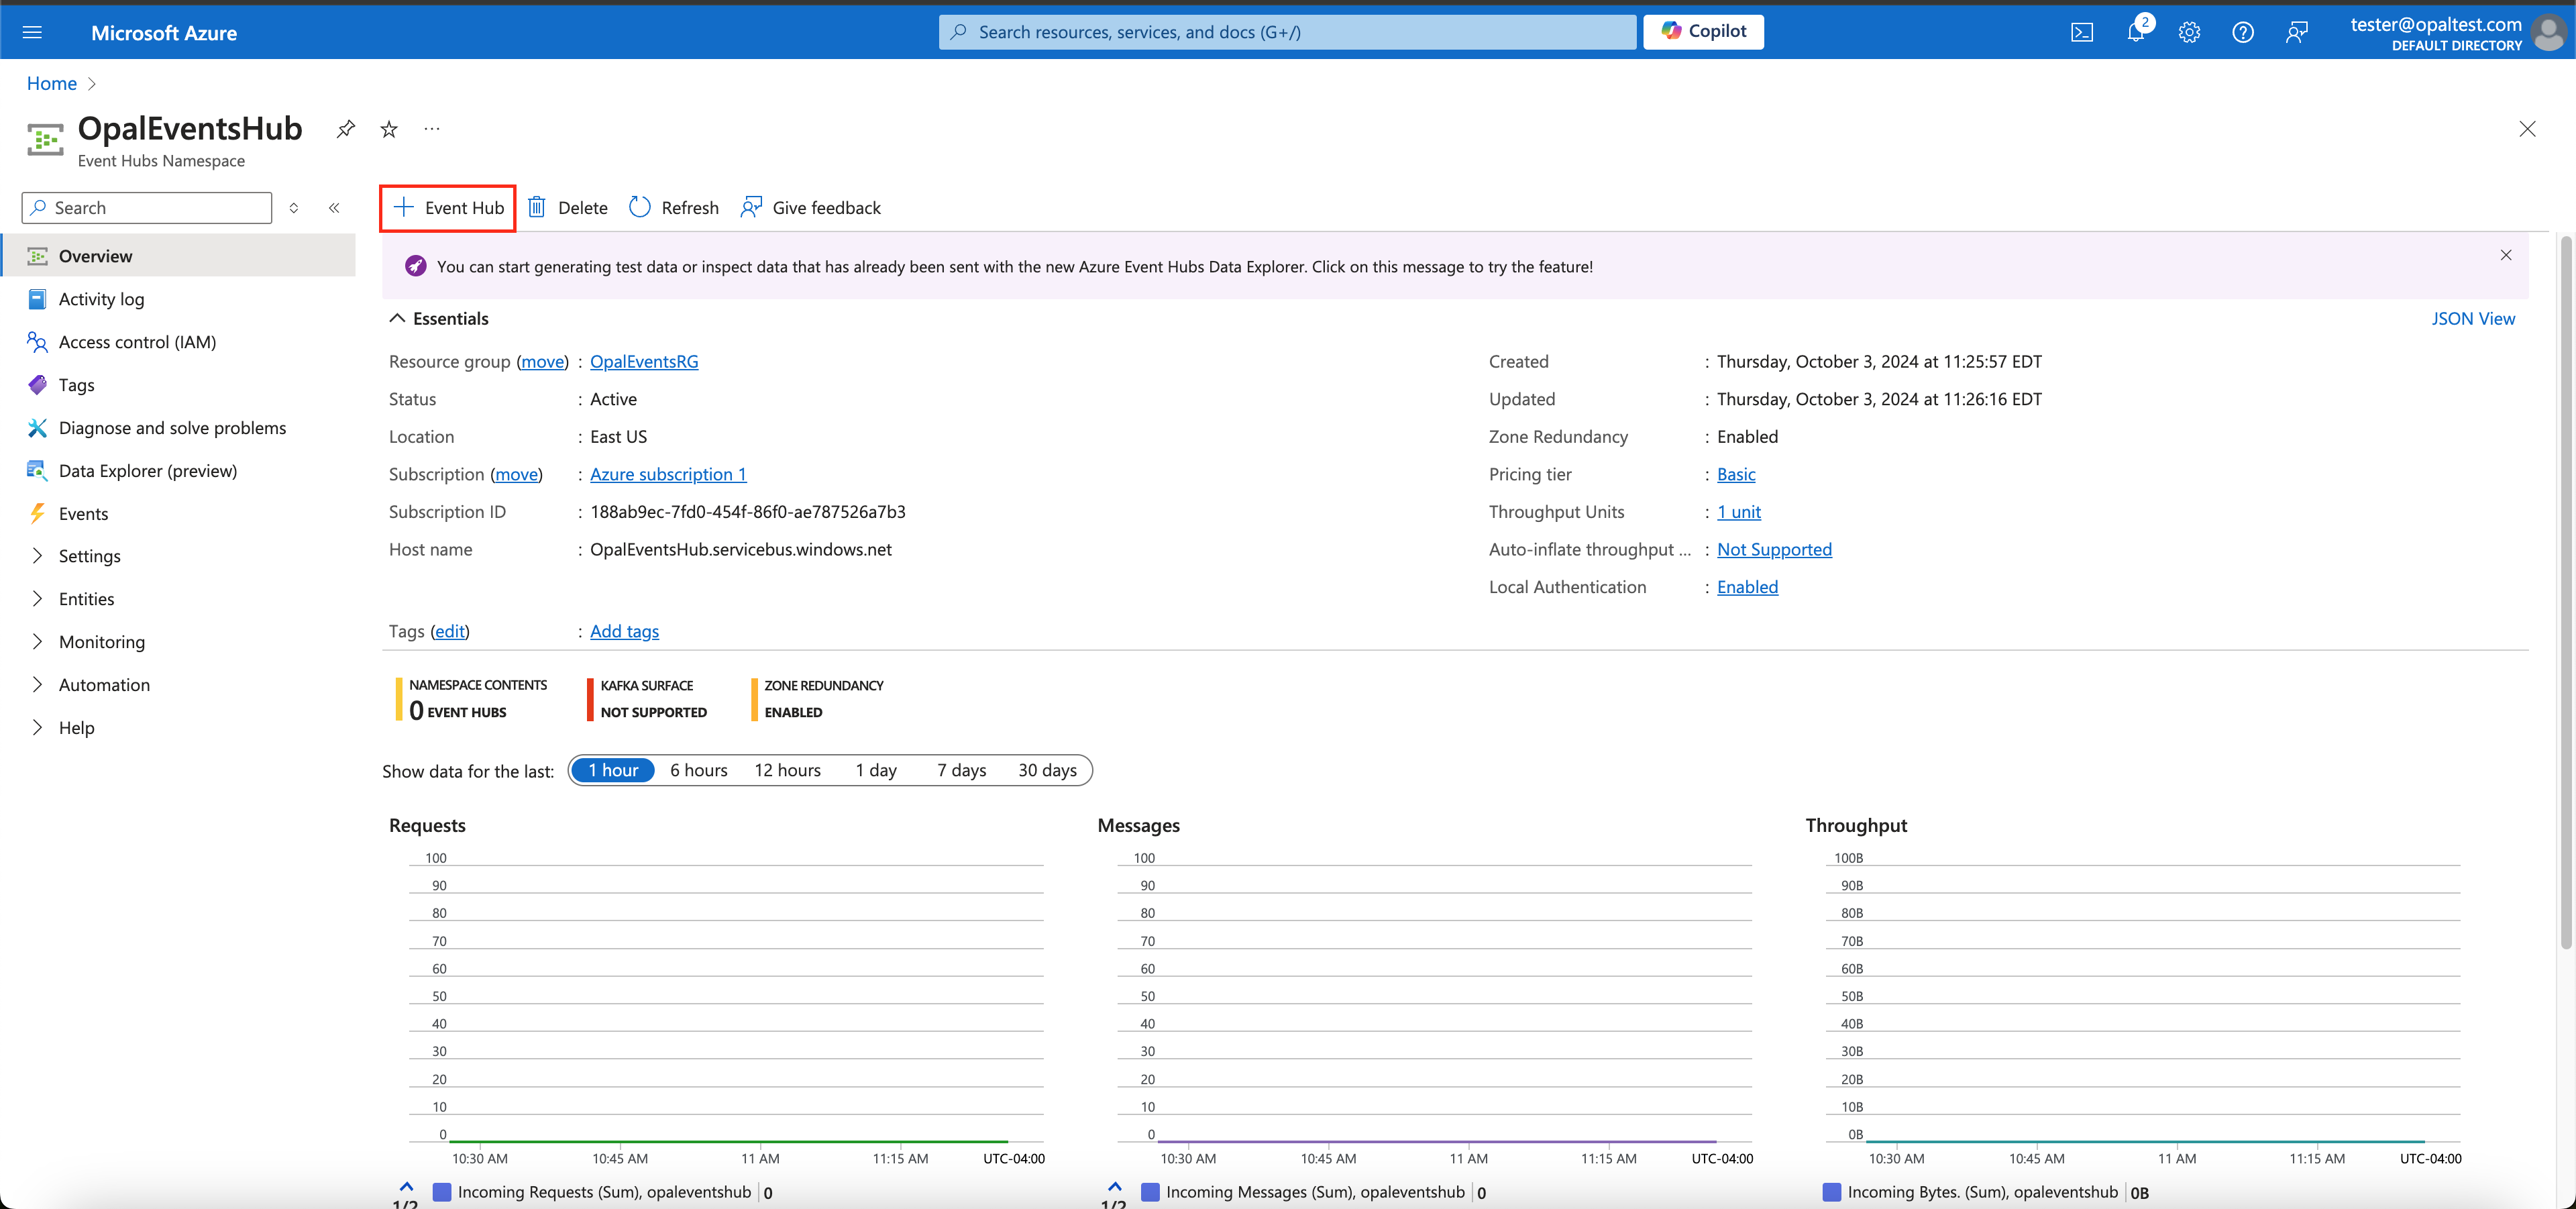Click the OpalEventsRG resource group link

click(x=643, y=361)
